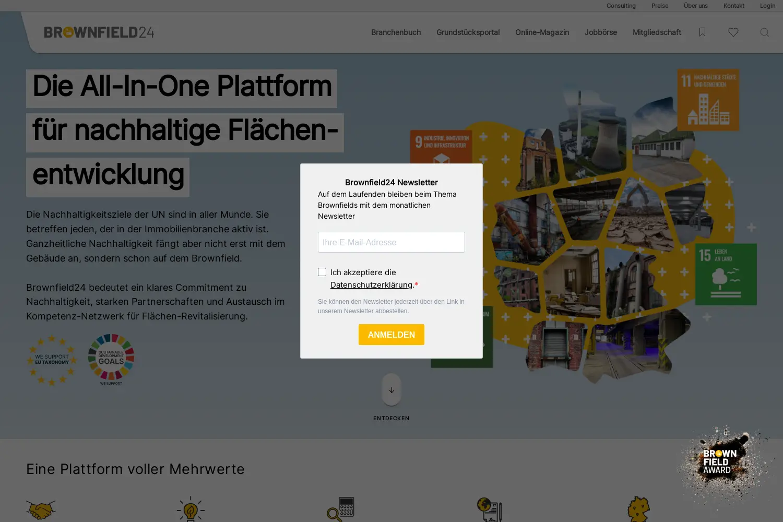Click the handshake icon
Image resolution: width=783 pixels, height=522 pixels.
tap(41, 509)
